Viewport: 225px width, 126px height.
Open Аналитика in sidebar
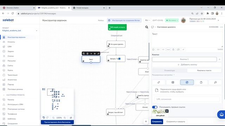click(x=12, y=80)
